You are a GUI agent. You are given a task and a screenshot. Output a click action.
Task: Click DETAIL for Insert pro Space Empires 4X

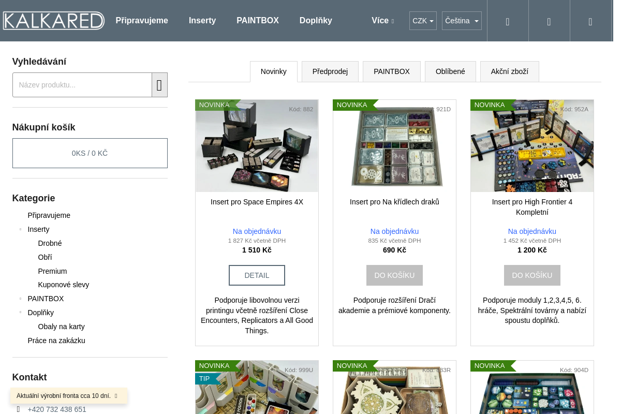(x=257, y=275)
